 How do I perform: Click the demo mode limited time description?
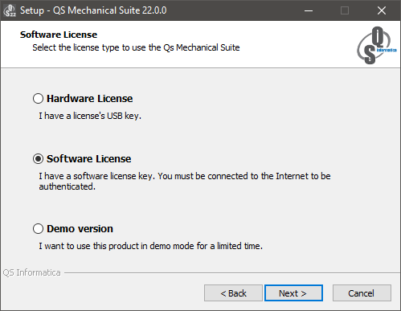click(150, 246)
